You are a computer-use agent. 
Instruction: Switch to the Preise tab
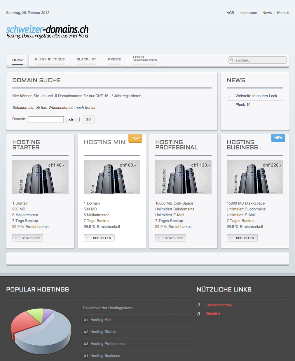(114, 60)
